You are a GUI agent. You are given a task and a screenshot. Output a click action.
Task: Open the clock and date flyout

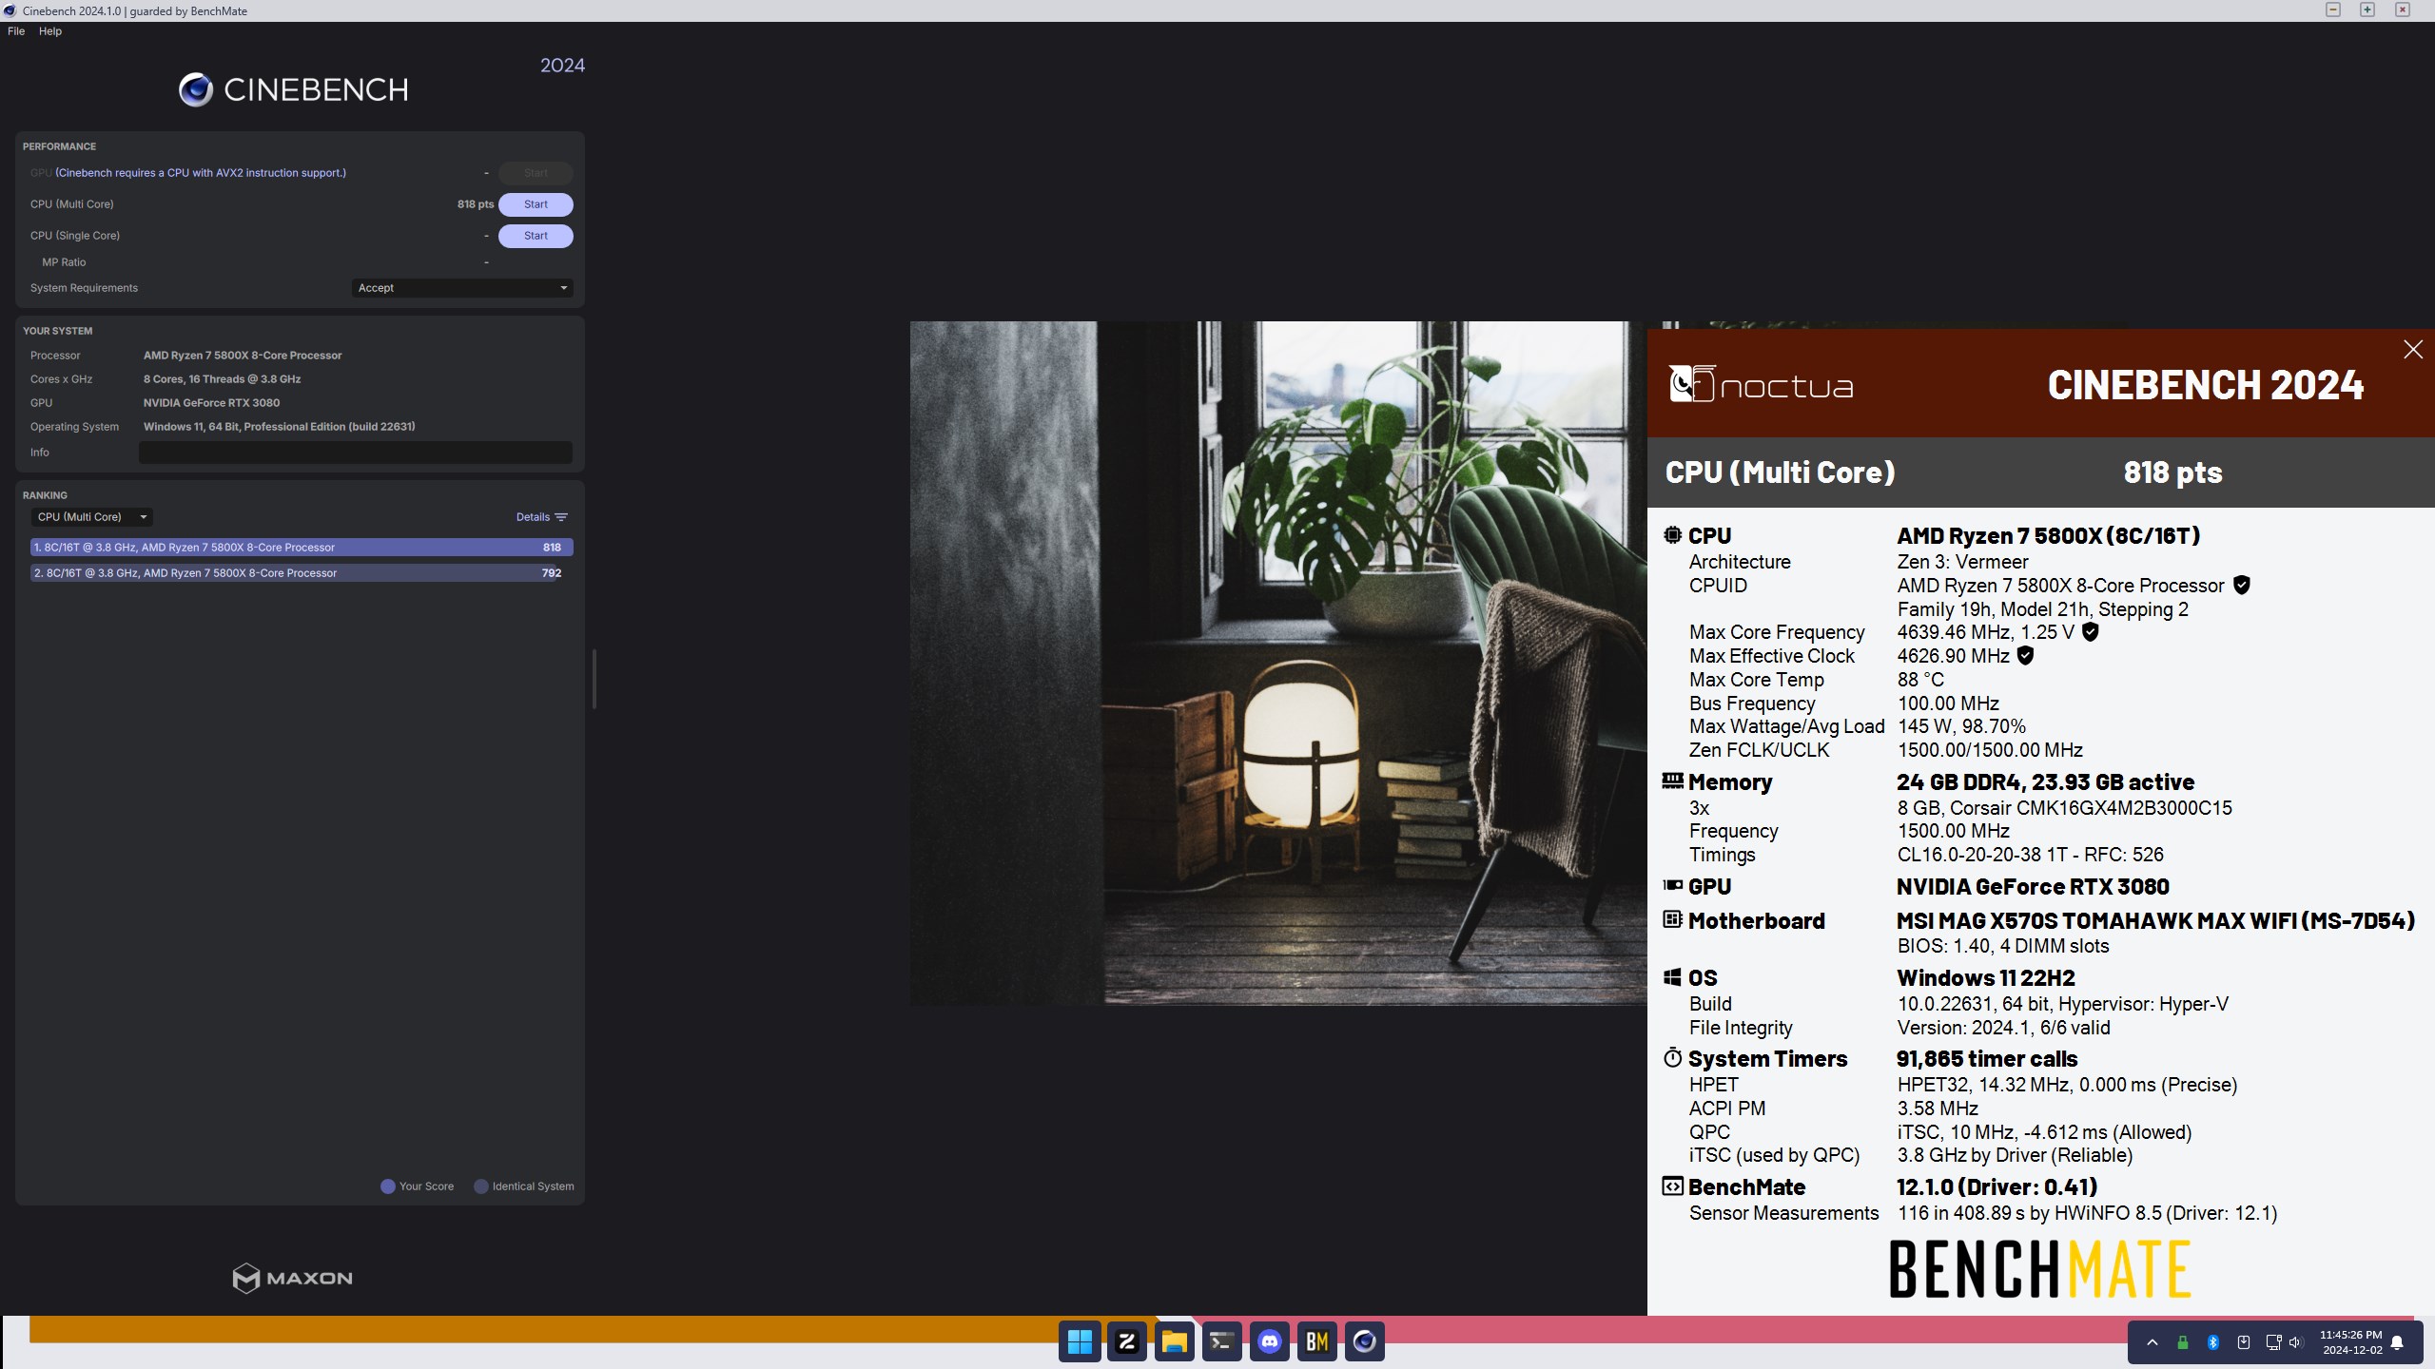(x=2351, y=1342)
